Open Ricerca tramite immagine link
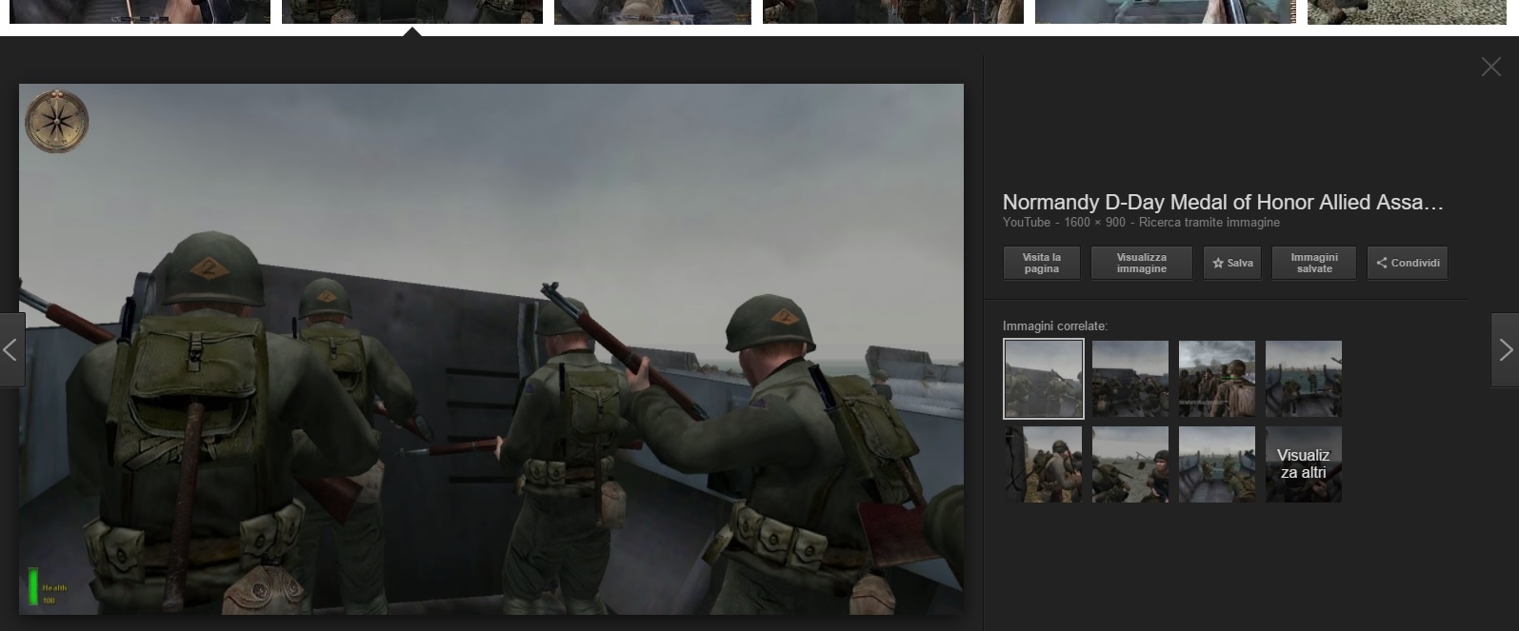 tap(1209, 223)
